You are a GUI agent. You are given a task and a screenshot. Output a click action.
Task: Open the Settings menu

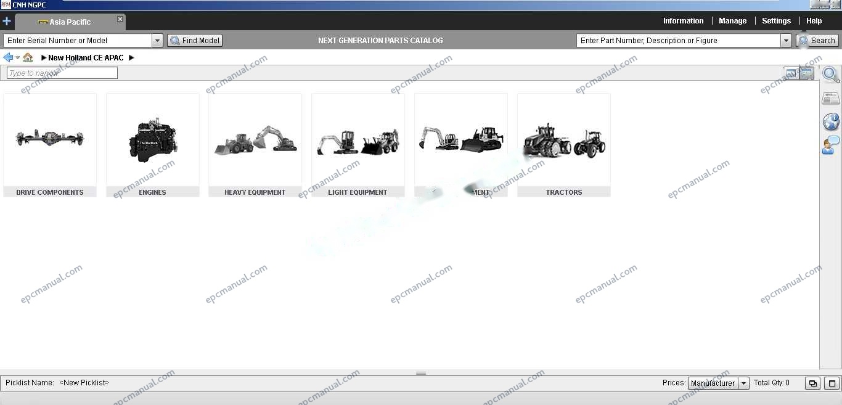pos(776,21)
